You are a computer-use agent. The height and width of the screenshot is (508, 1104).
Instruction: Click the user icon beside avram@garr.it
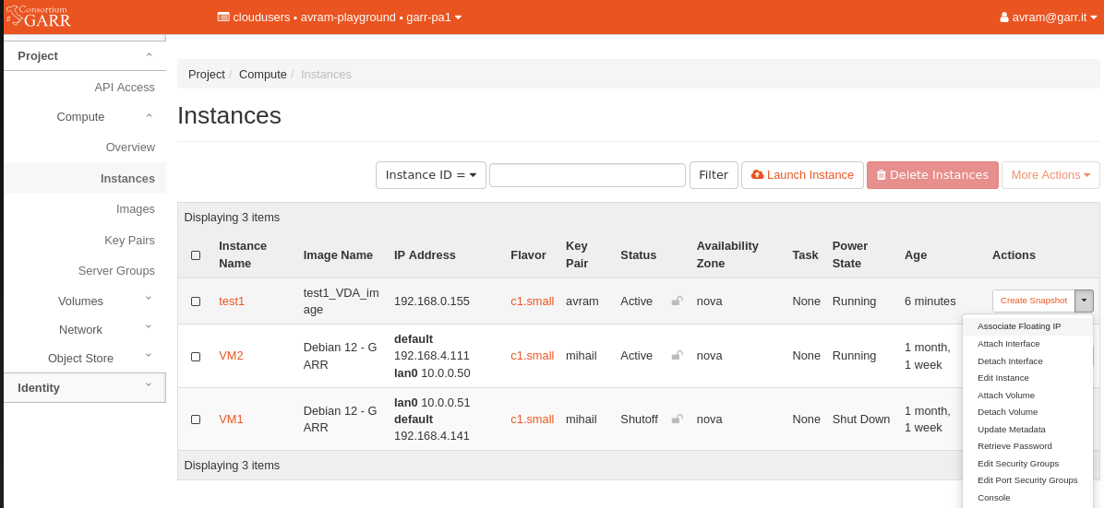point(1004,17)
